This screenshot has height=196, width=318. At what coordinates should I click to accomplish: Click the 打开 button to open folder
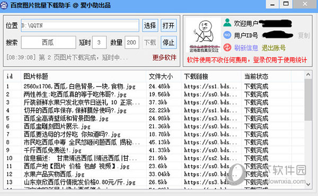(x=169, y=25)
